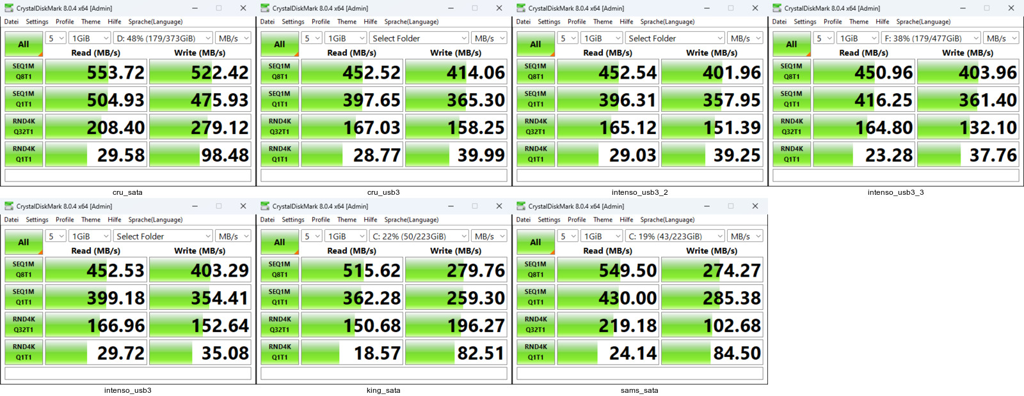Open Datei menu in cru_sata window
The width and height of the screenshot is (1024, 396).
12,22
